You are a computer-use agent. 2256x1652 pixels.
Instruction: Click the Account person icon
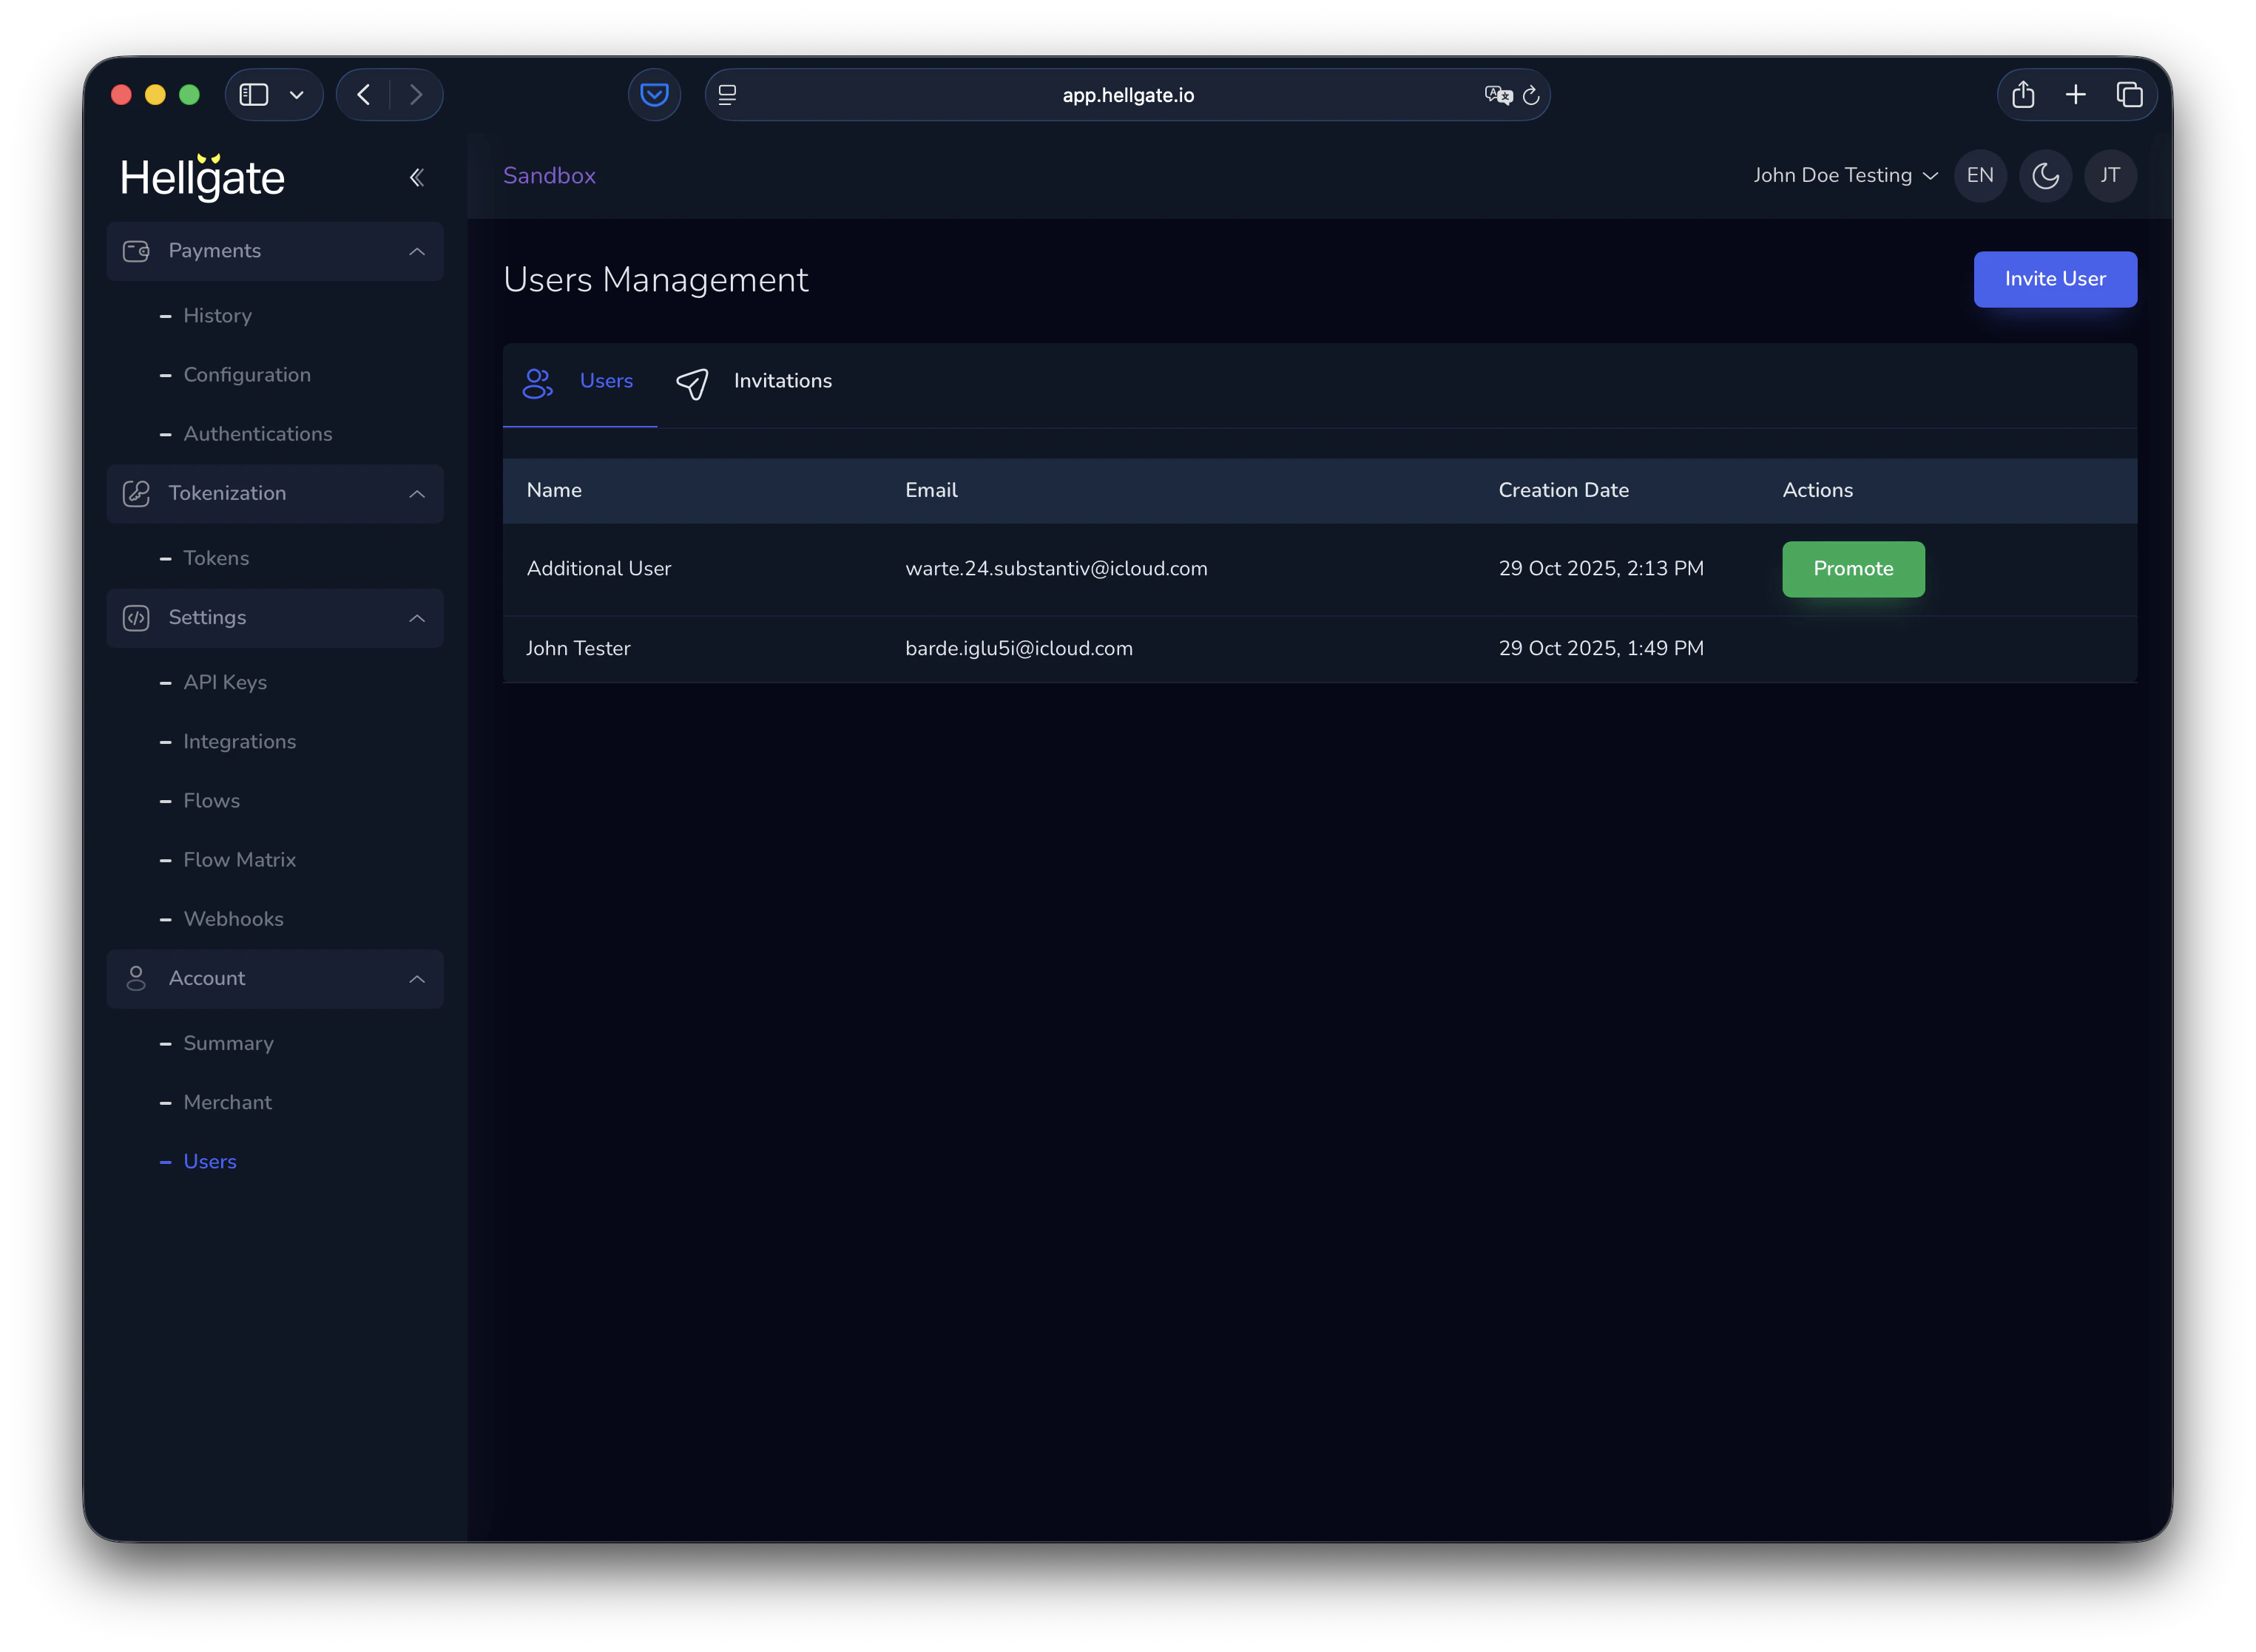pos(136,979)
